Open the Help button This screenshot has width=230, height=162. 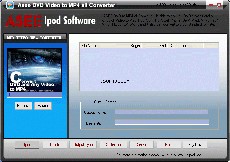[x=169, y=145]
